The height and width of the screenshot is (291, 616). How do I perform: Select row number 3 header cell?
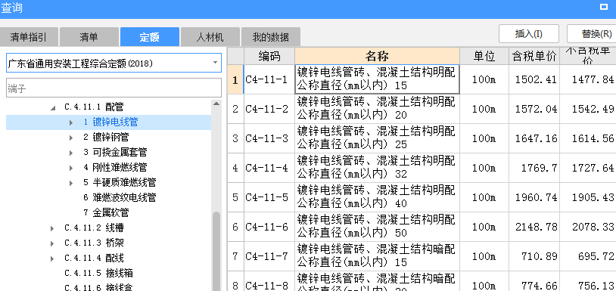tap(235, 138)
